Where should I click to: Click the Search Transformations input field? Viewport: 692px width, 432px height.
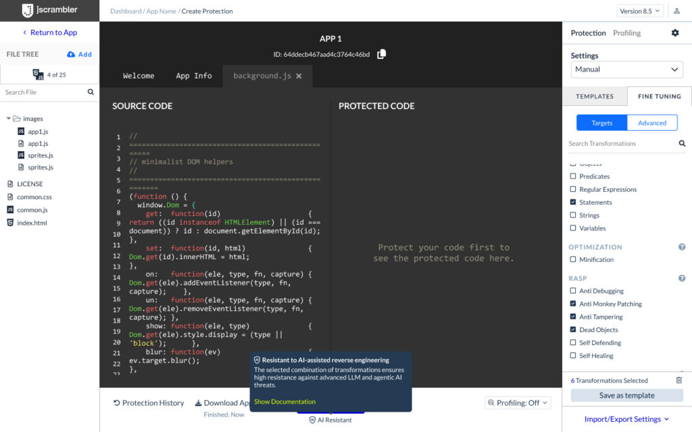click(x=622, y=143)
